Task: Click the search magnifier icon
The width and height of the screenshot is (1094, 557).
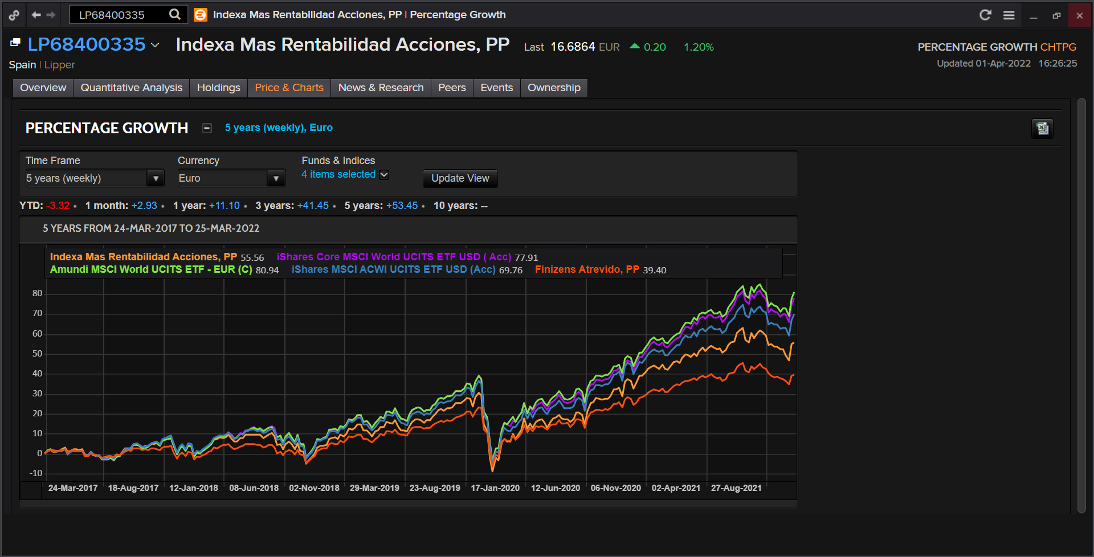Action: tap(175, 14)
